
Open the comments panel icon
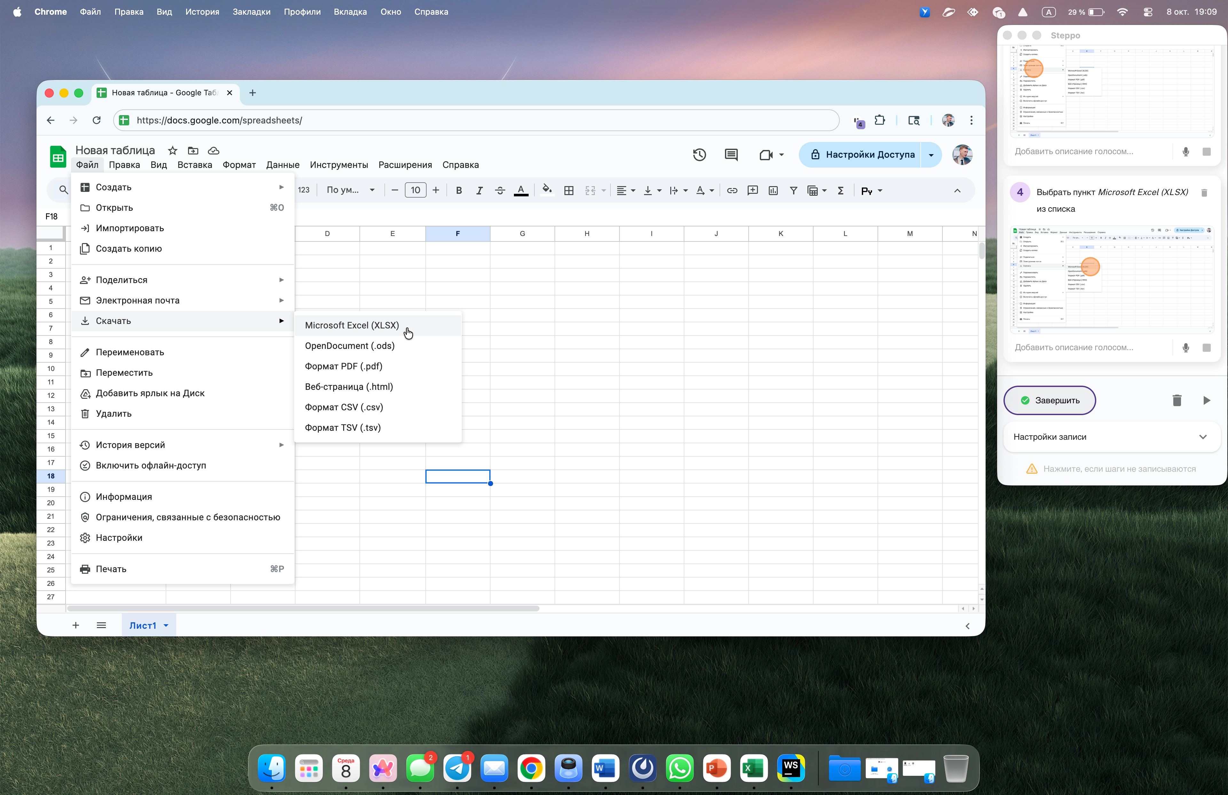pos(731,155)
